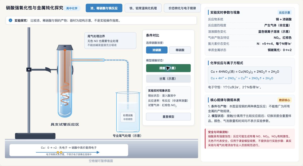303x166 pixels.
Task: Click the 铜丝状态：浸入酸液中 line
Action: pyautogui.click(x=162, y=96)
